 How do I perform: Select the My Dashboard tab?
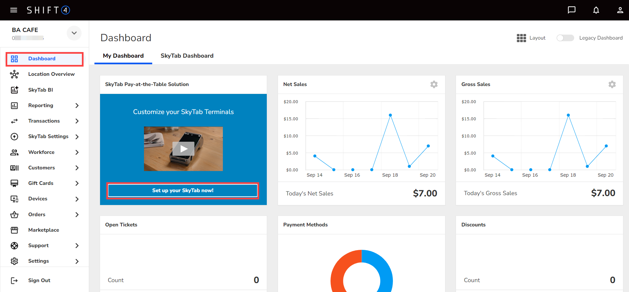(123, 56)
